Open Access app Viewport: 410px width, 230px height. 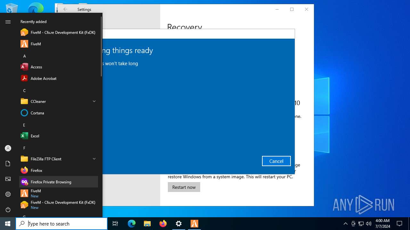[59, 67]
